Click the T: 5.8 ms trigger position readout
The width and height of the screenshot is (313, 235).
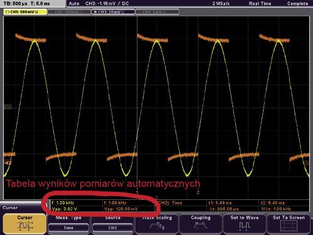pos(40,3)
